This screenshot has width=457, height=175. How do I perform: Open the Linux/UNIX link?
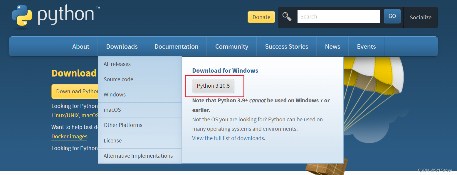(x=65, y=115)
